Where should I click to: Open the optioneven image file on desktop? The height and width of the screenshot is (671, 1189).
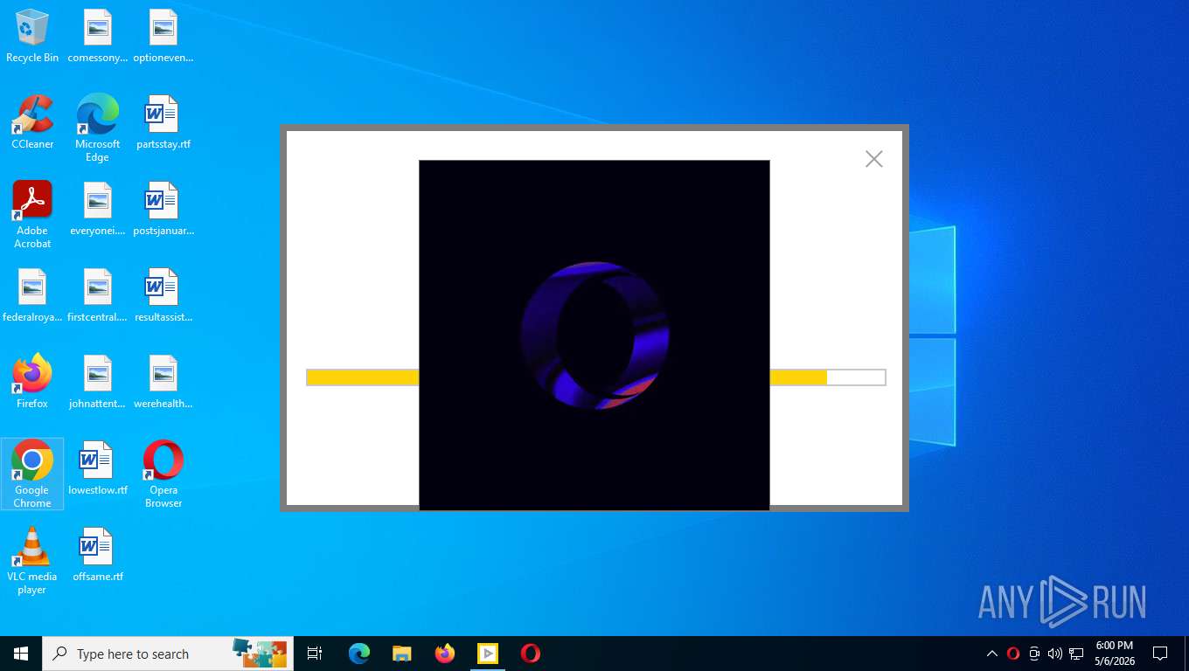click(163, 37)
